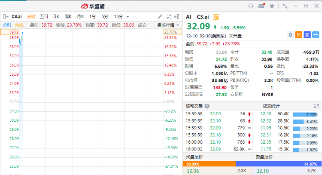Open customer service headset icon
Viewport: 322px width, 175px height.
251,6
